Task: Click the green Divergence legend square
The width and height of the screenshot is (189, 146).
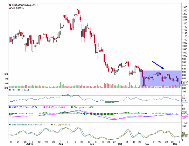Action: coord(72,107)
